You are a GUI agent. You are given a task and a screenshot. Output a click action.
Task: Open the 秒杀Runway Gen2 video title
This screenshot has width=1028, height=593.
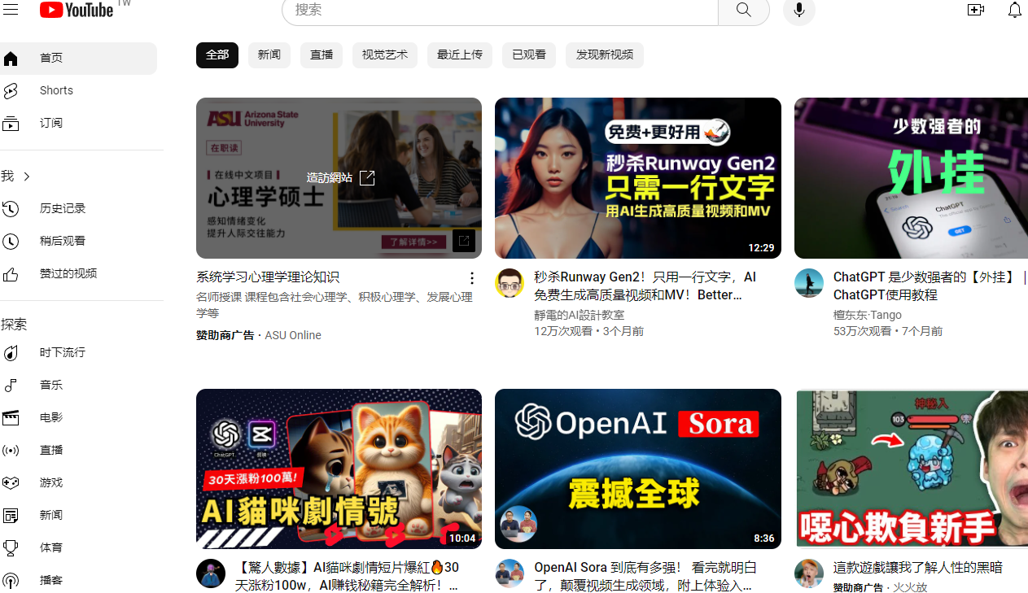pyautogui.click(x=645, y=286)
